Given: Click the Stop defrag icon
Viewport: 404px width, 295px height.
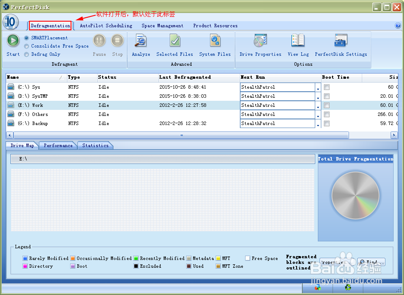Looking at the screenshot, I should pos(117,41).
